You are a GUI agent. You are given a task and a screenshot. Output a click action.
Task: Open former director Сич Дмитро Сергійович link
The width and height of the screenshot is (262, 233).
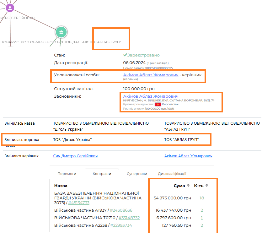coord(75,156)
